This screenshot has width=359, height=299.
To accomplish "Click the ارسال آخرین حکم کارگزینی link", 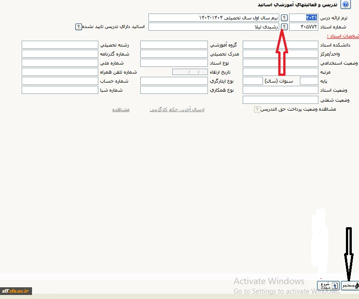I will pos(177,109).
